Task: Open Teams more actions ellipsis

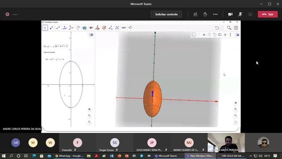Action: point(215,14)
